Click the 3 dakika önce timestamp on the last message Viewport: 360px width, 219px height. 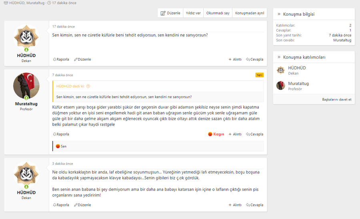62,164
